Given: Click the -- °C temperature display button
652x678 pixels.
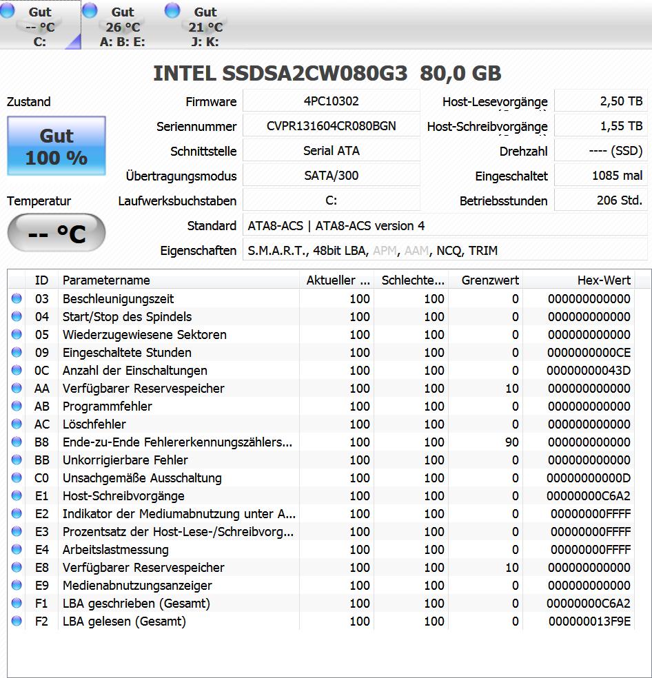Looking at the screenshot, I should [x=57, y=233].
